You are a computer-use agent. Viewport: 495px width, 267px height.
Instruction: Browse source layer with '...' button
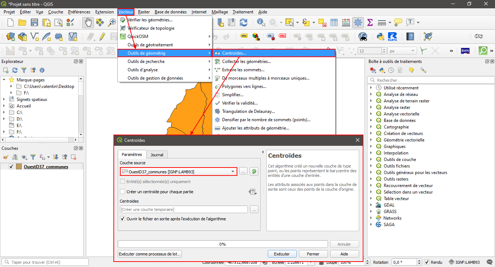(243, 171)
